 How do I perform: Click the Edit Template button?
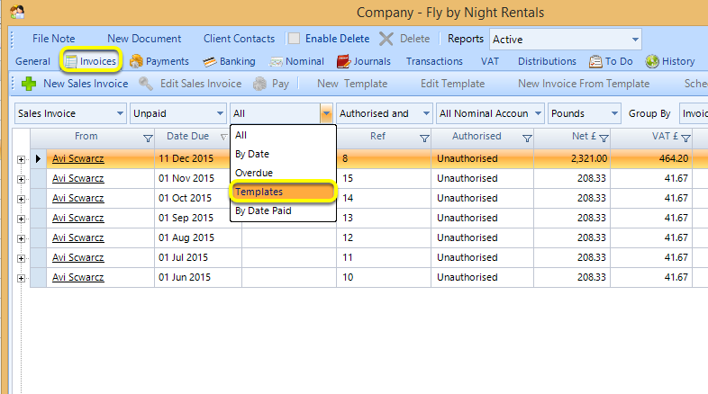pos(452,84)
